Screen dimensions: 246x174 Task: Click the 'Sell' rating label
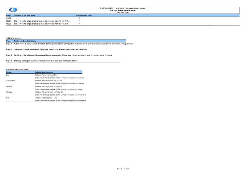[x=8, y=98]
